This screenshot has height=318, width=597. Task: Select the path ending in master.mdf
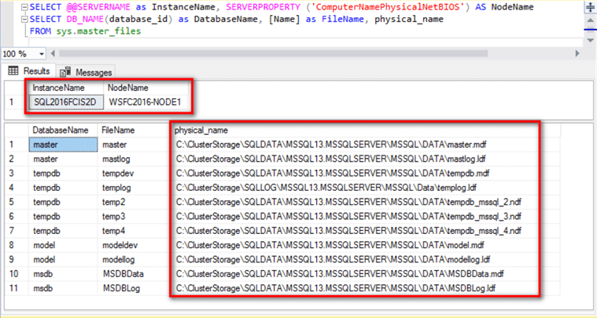[x=331, y=144]
